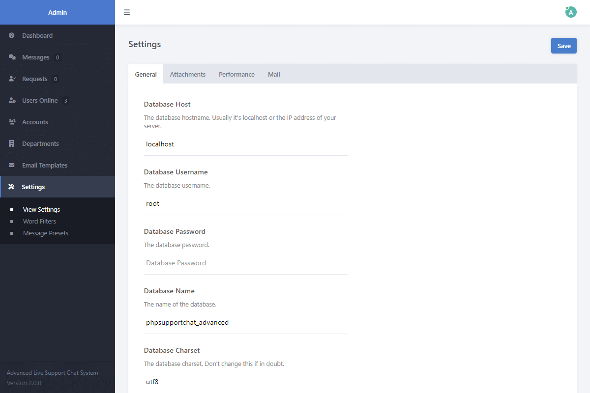View Users Online list
590x393 pixels.
tap(58, 100)
